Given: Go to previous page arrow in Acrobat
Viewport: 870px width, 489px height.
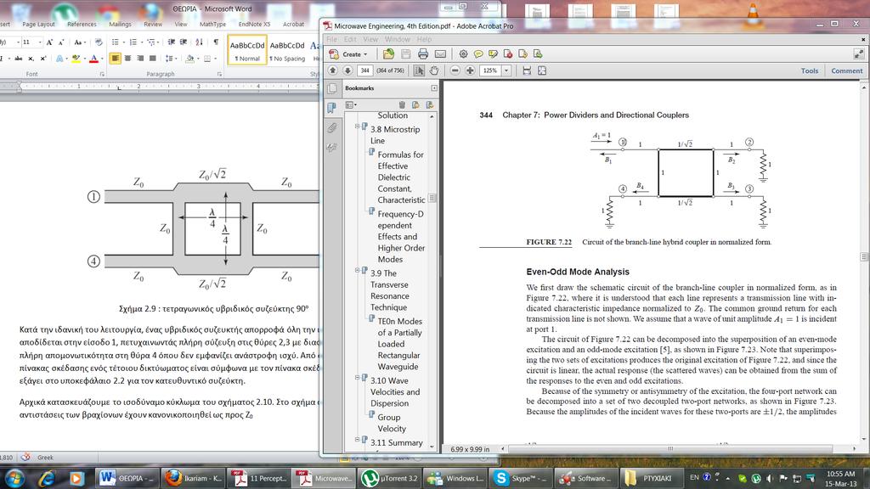Looking at the screenshot, I should tap(332, 70).
